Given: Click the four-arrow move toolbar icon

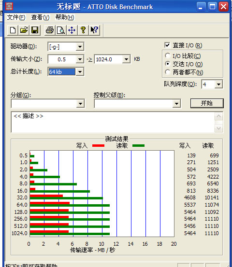Looking at the screenshot, I should pyautogui.click(x=72, y=30).
